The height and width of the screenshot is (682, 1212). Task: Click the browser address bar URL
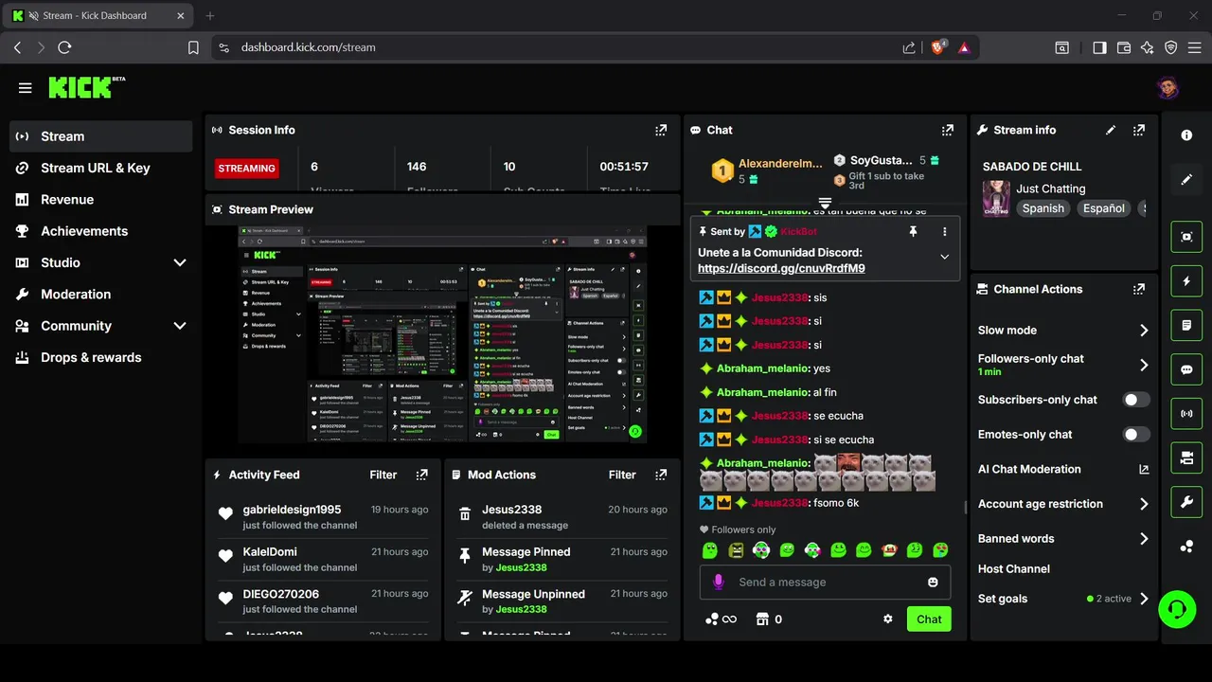point(309,47)
